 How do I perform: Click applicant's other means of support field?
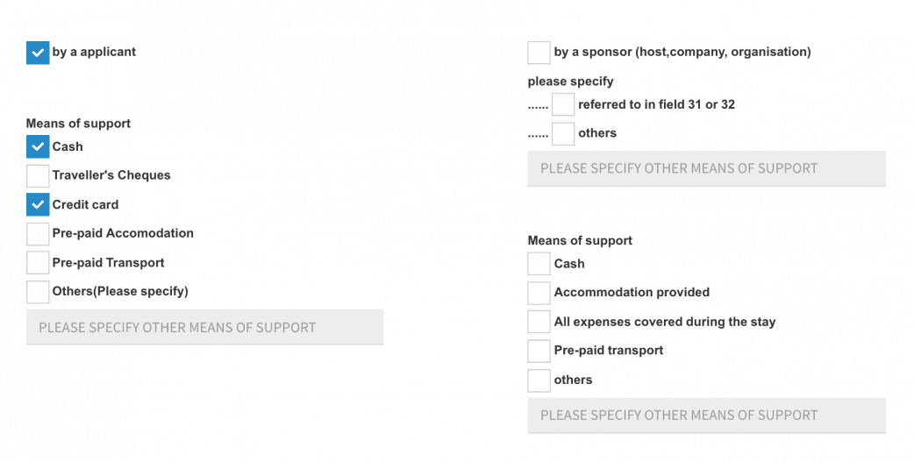(x=204, y=327)
